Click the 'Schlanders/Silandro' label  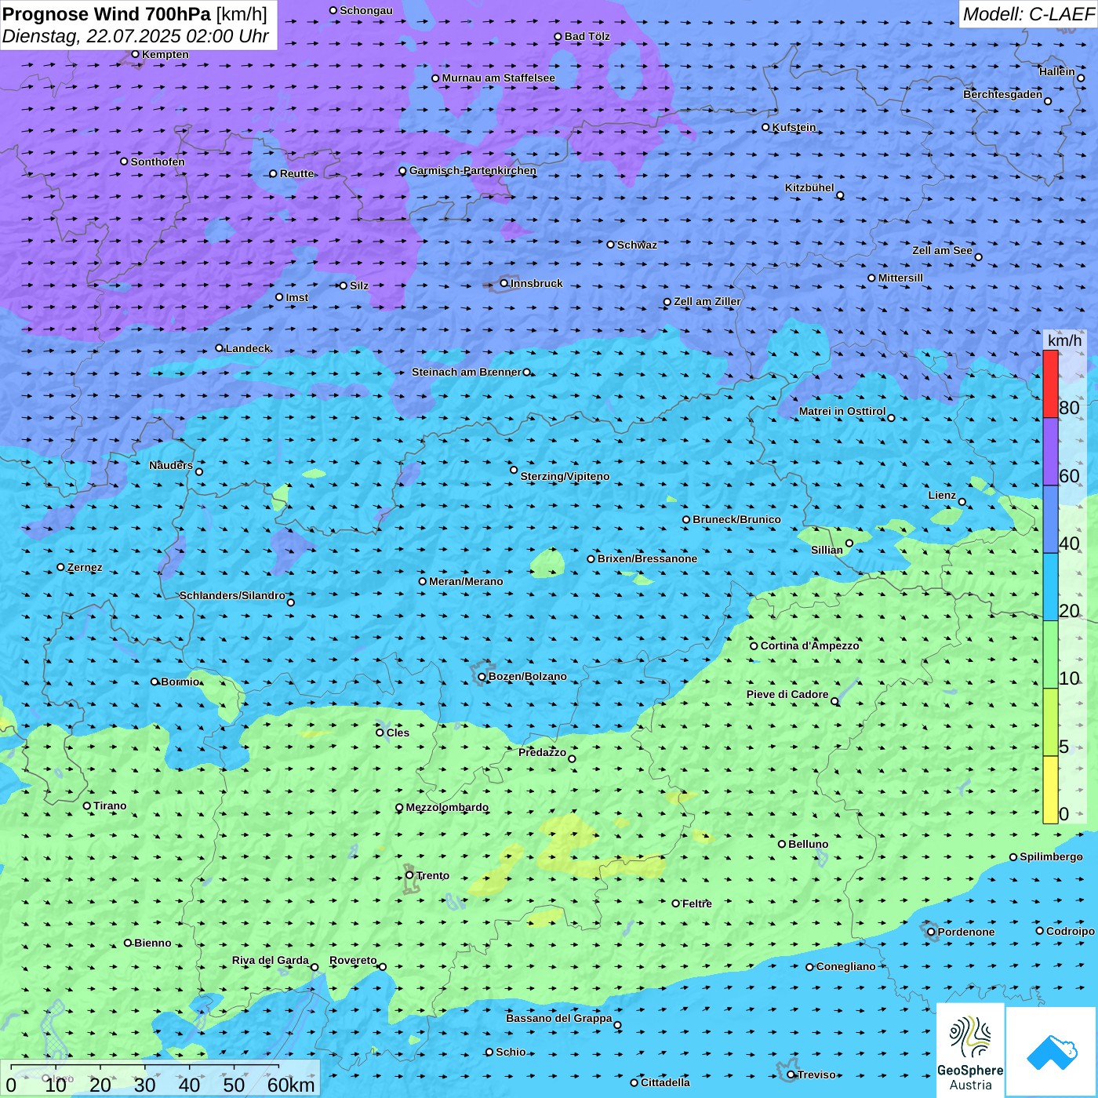pos(232,595)
